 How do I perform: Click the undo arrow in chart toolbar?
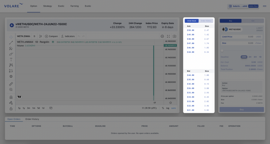pyautogui.click(x=79, y=36)
